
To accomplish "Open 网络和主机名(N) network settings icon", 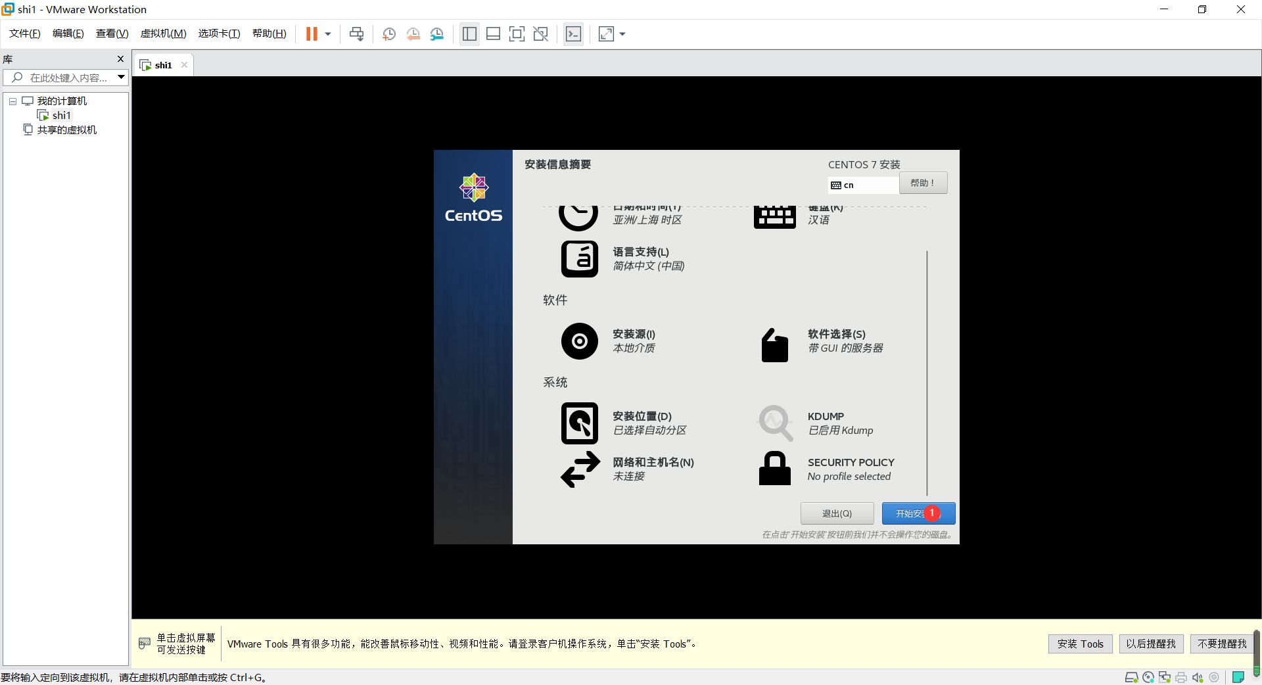I will click(580, 469).
